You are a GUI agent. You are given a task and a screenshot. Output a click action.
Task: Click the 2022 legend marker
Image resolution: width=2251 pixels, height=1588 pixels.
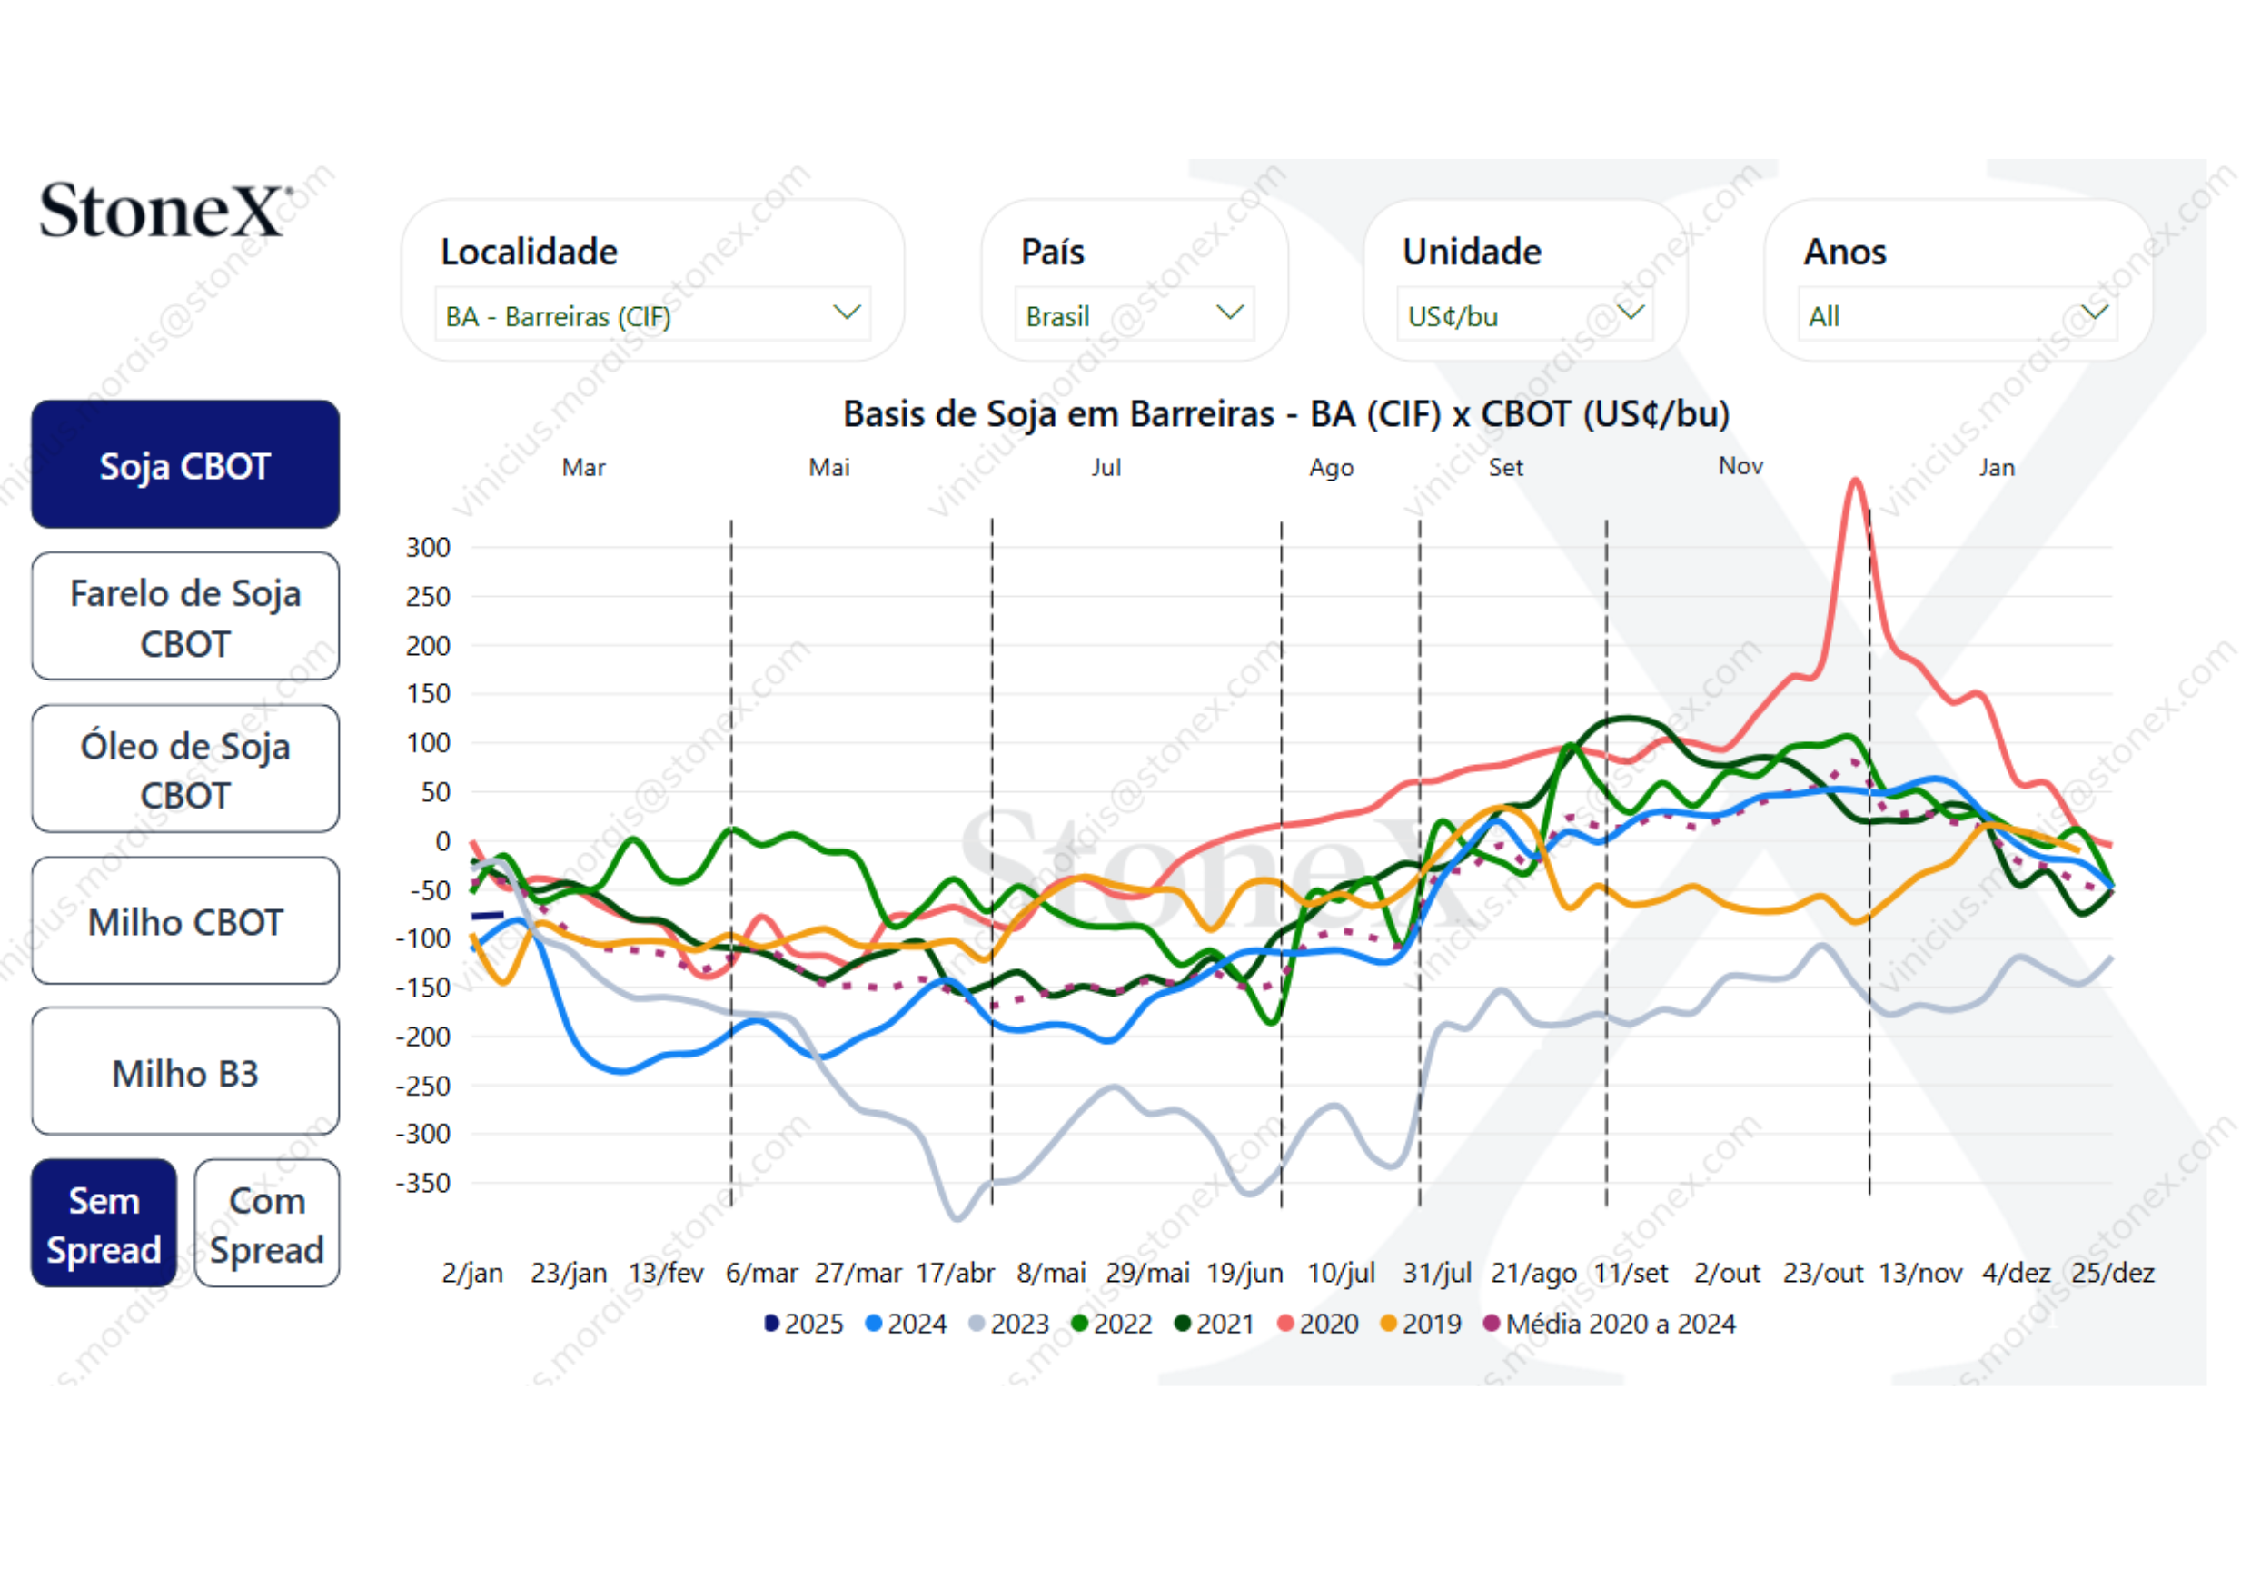click(1080, 1325)
